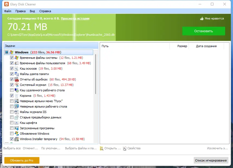Click the Файлы дампа памяти row icon
The width and height of the screenshot is (233, 168).
coord(17,74)
